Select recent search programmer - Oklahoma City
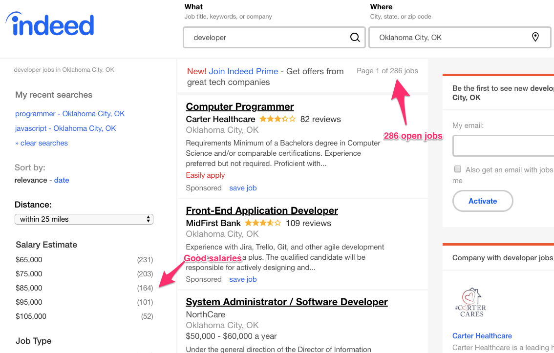This screenshot has width=554, height=353. coord(70,114)
